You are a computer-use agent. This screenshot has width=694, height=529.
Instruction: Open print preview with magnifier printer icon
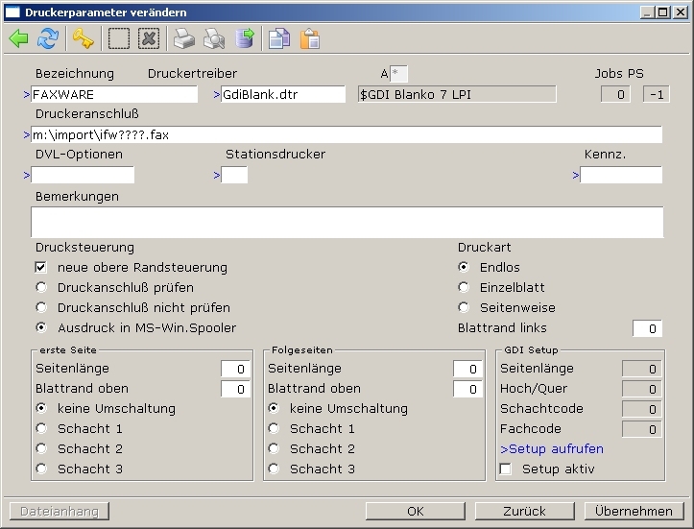point(214,38)
